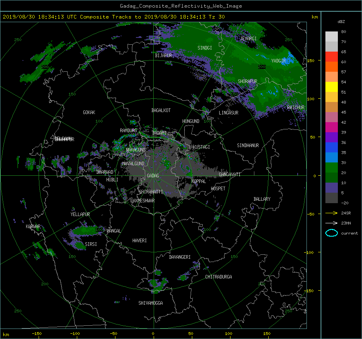This screenshot has width=362, height=339.
Task: Click the km unit label at bottom-left
Action: [x=6, y=335]
